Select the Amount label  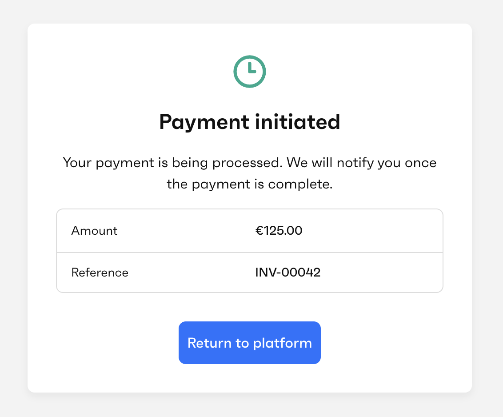click(x=94, y=231)
